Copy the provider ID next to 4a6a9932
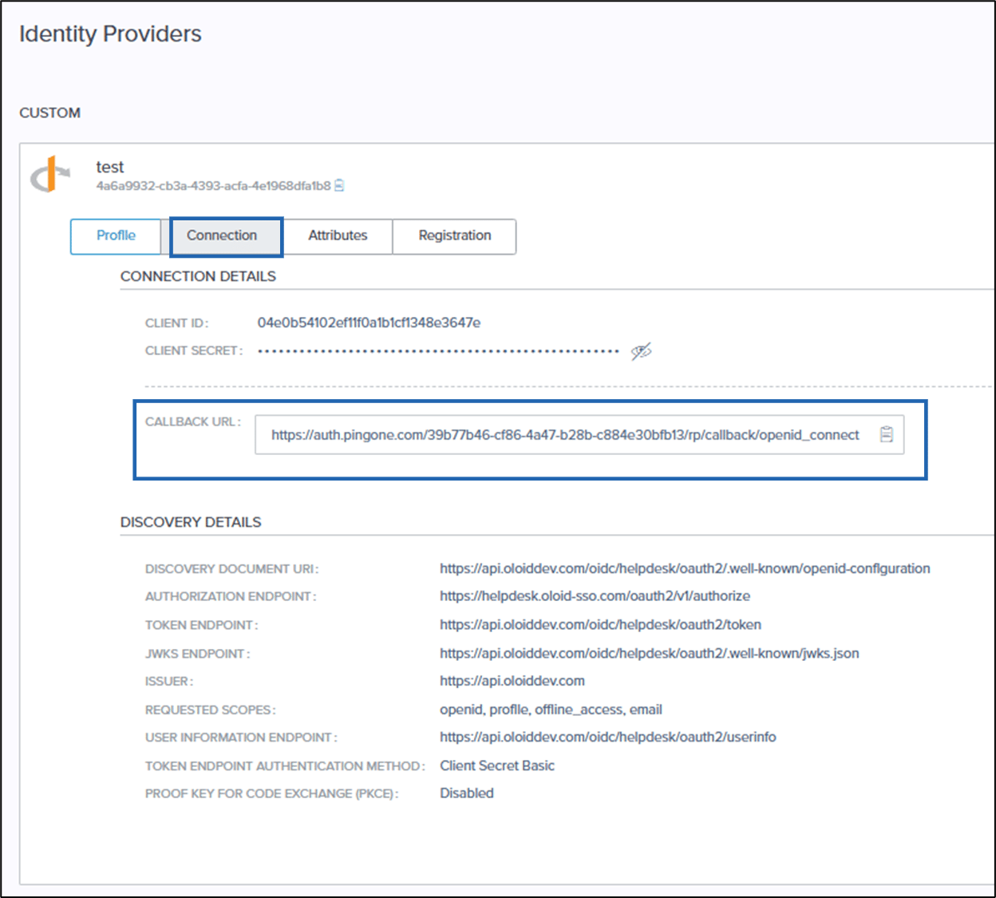 339,186
